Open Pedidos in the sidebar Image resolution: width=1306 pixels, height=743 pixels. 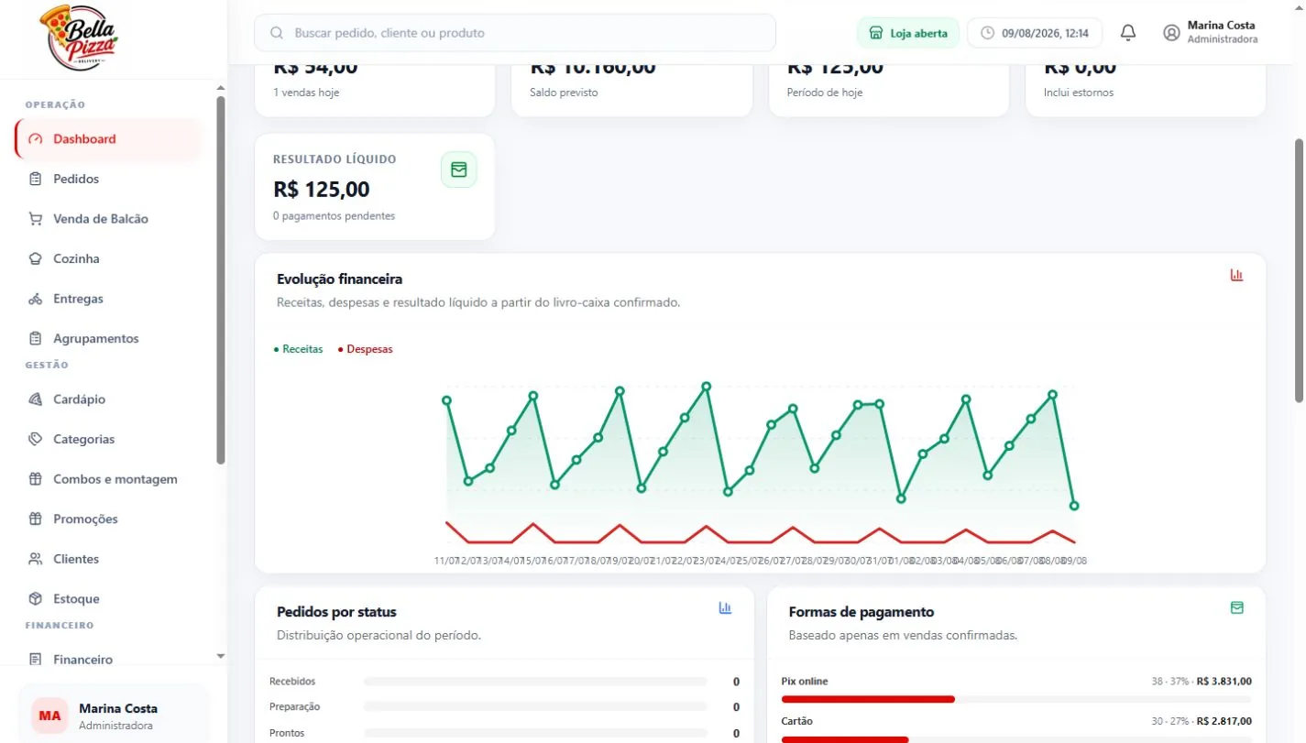(x=108, y=179)
